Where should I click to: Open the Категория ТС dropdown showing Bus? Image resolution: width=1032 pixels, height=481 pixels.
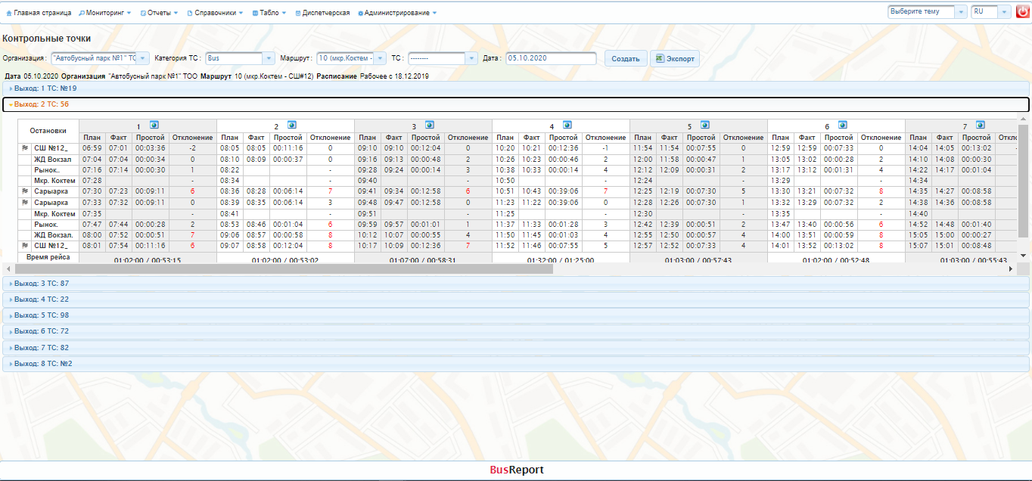[269, 58]
